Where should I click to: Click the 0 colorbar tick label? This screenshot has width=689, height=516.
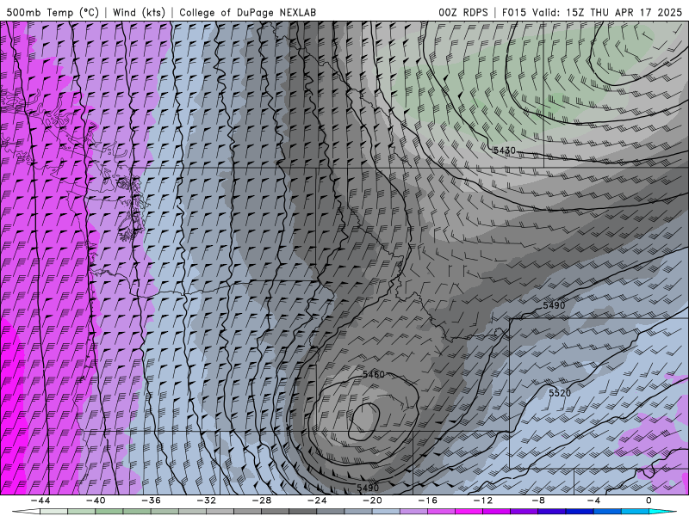click(649, 501)
